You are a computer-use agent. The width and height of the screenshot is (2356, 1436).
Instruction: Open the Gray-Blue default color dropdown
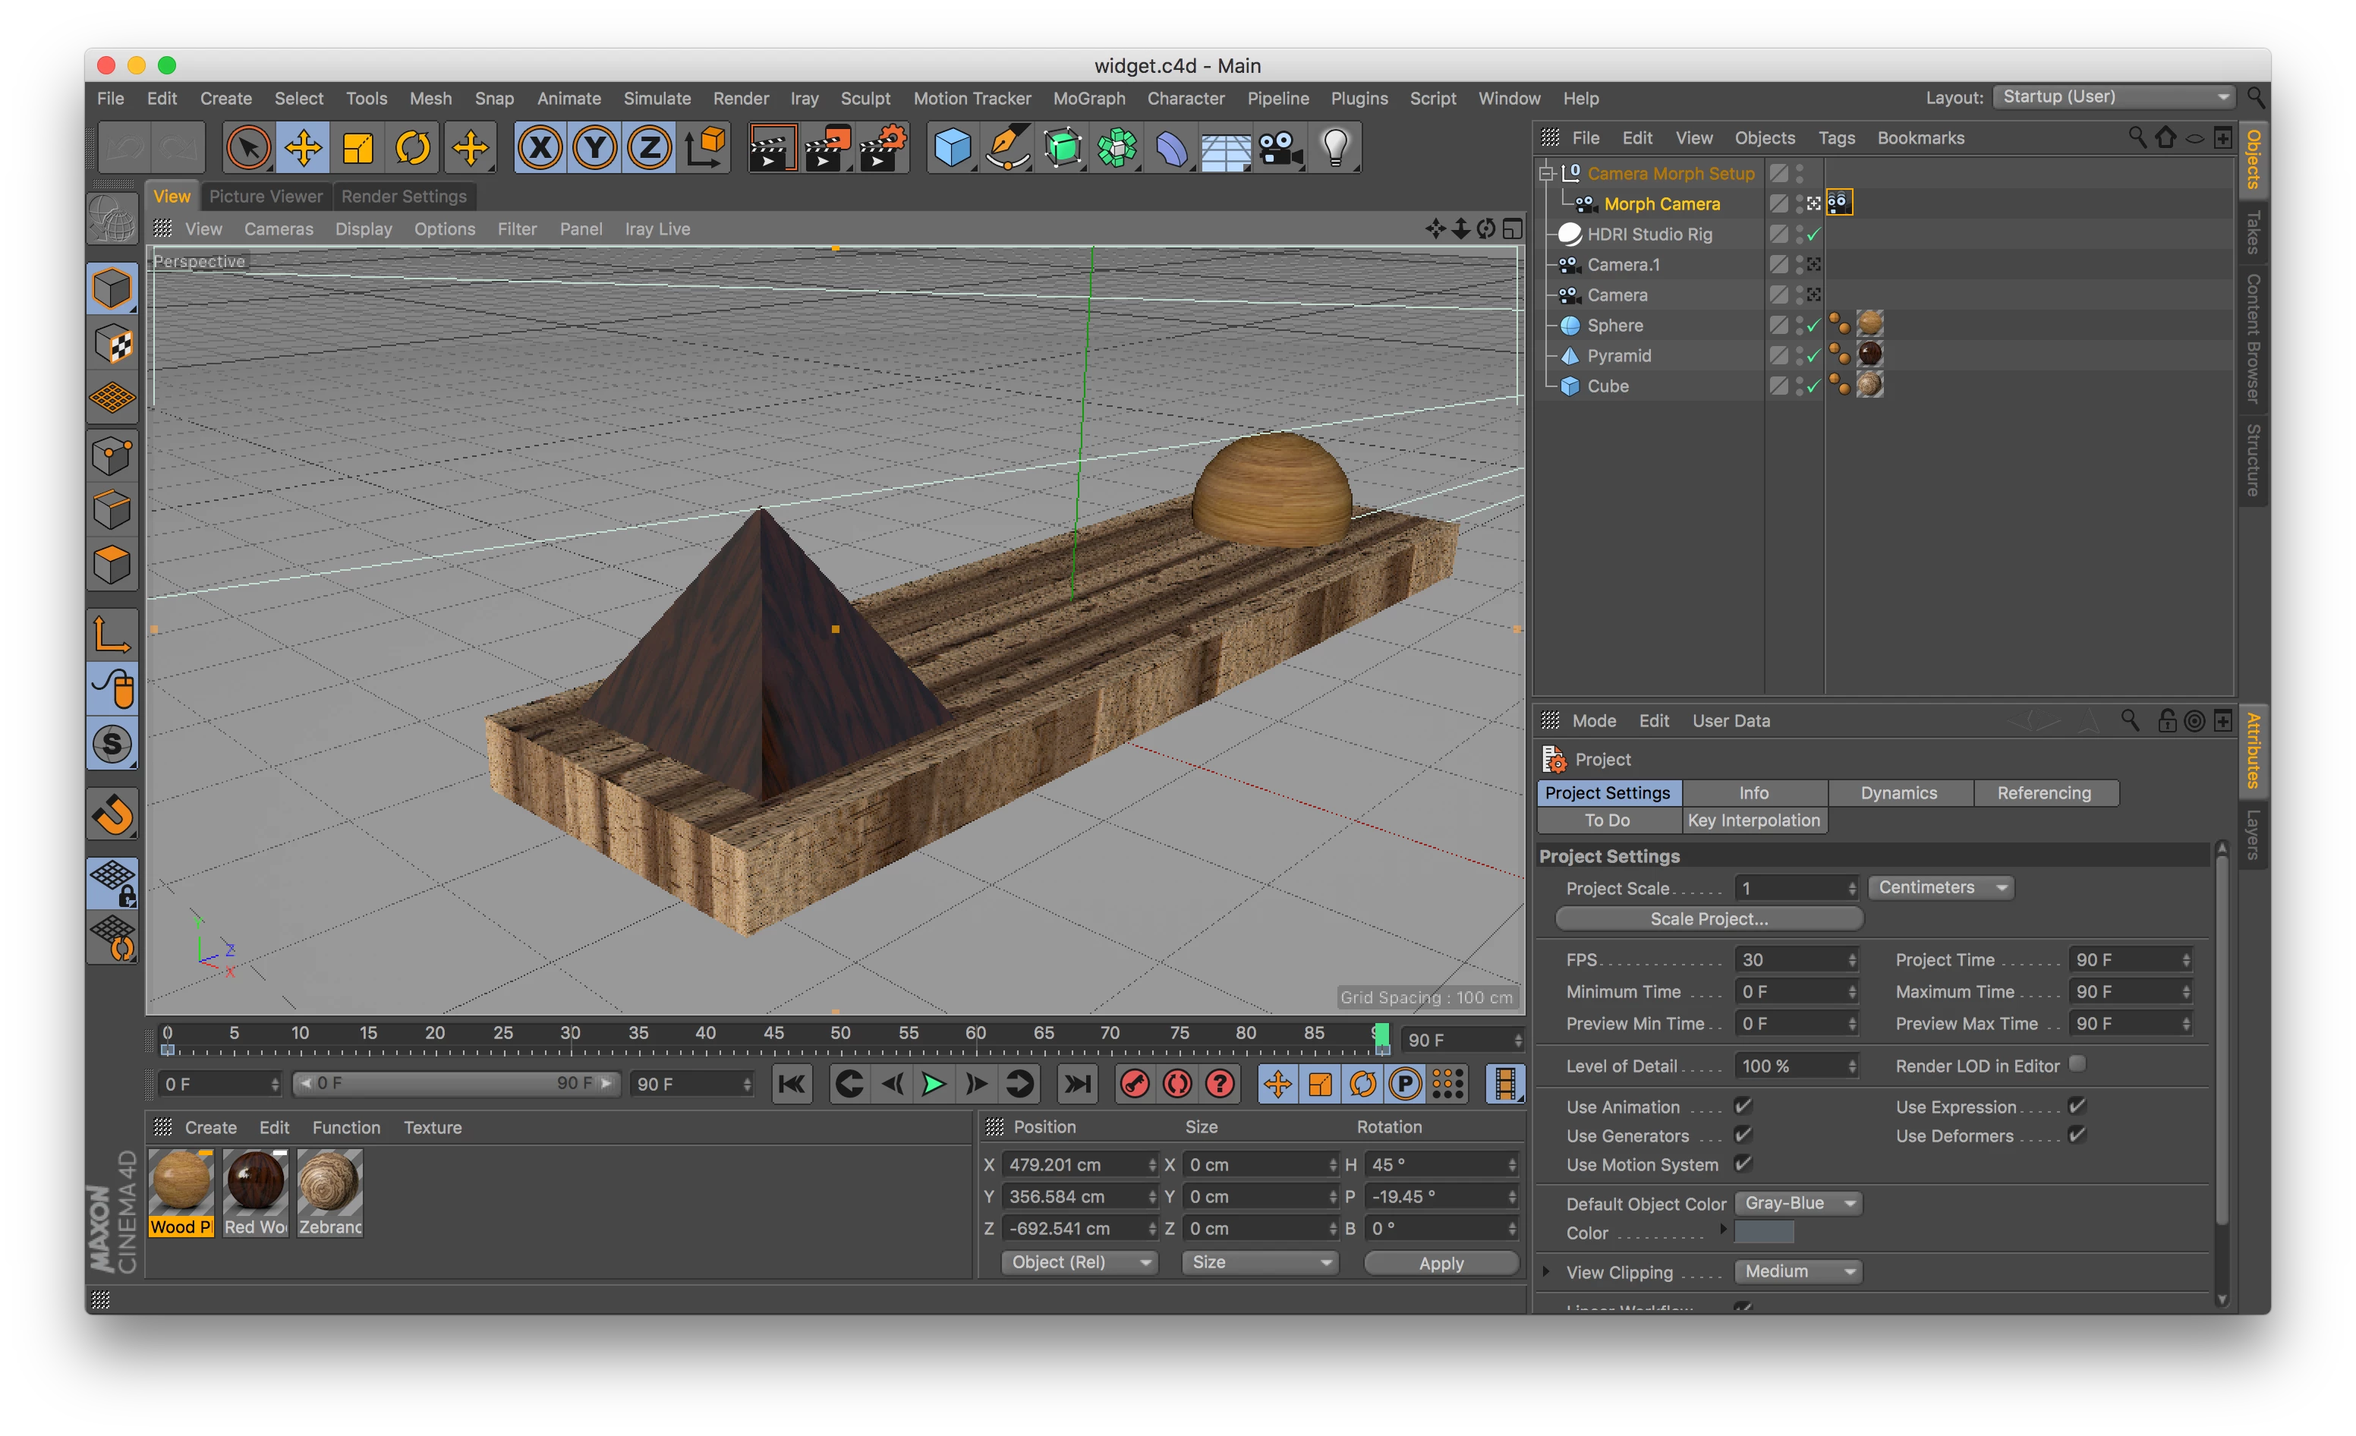[1797, 1203]
